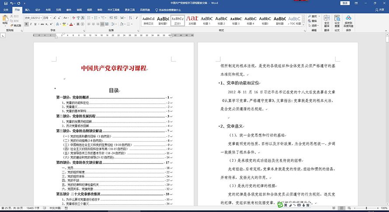Open the Select dropdown in editing group

pyautogui.click(x=313, y=25)
